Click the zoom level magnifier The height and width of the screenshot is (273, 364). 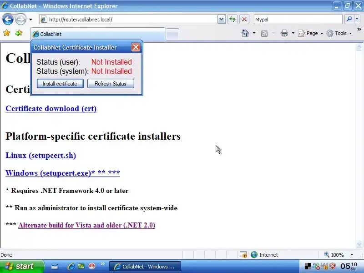coord(326,255)
